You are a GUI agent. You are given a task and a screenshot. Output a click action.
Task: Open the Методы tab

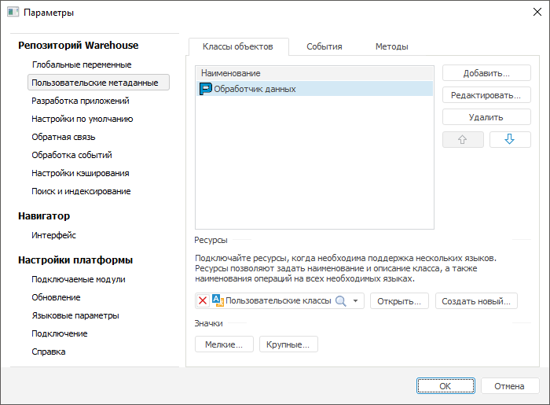[391, 46]
